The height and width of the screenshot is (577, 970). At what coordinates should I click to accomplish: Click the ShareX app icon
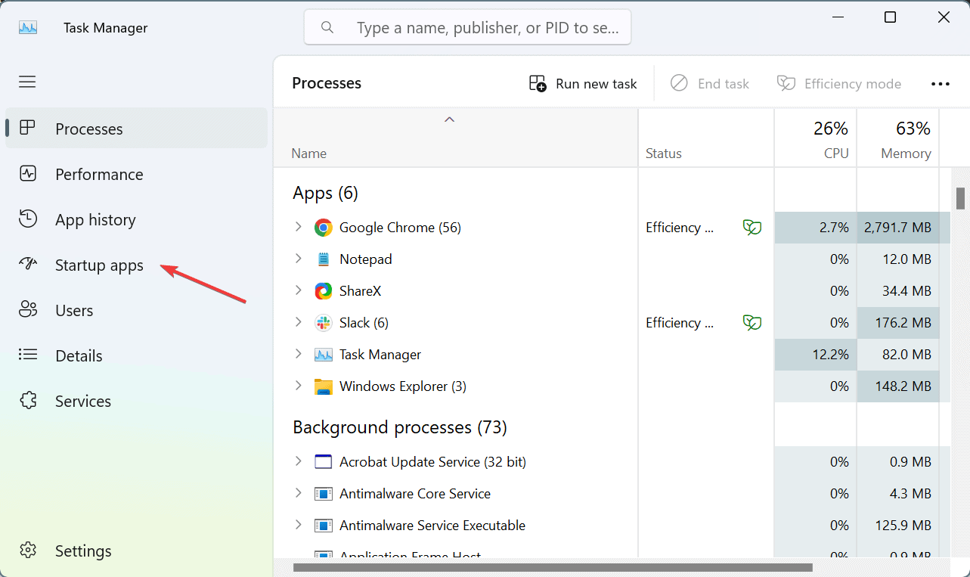(324, 291)
